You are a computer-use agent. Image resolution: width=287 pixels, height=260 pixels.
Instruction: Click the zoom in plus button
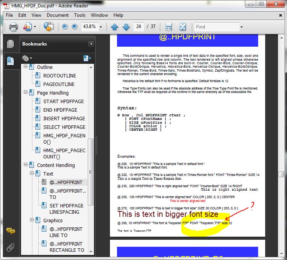[x=74, y=27]
